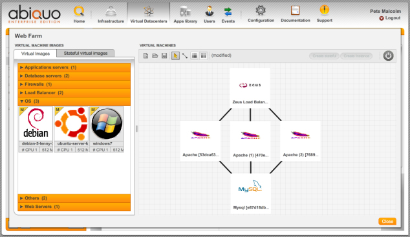The height and width of the screenshot is (237, 410).
Task: Click the New document toolbar icon
Action: pyautogui.click(x=146, y=56)
